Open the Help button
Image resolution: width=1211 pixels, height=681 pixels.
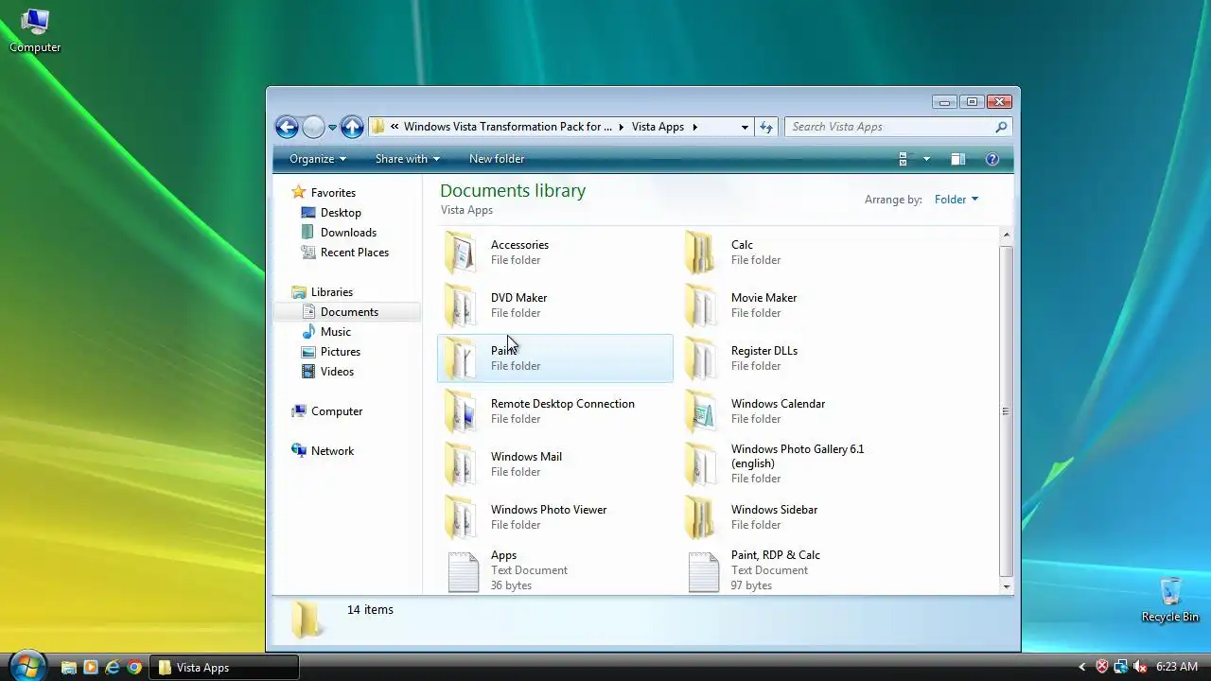click(992, 159)
